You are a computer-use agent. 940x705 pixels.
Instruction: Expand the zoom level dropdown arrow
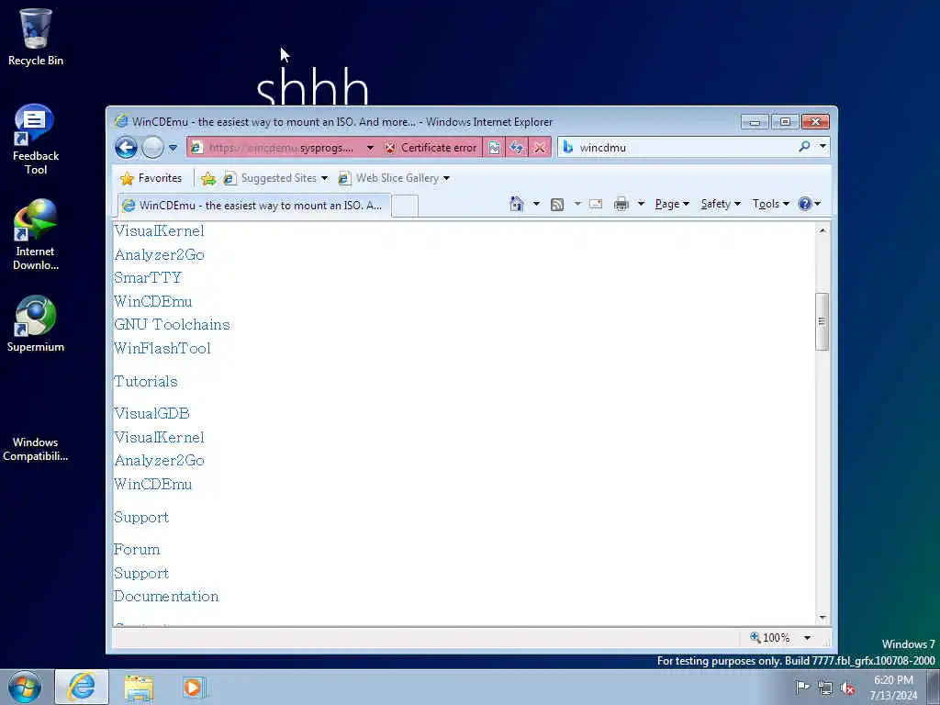click(808, 638)
